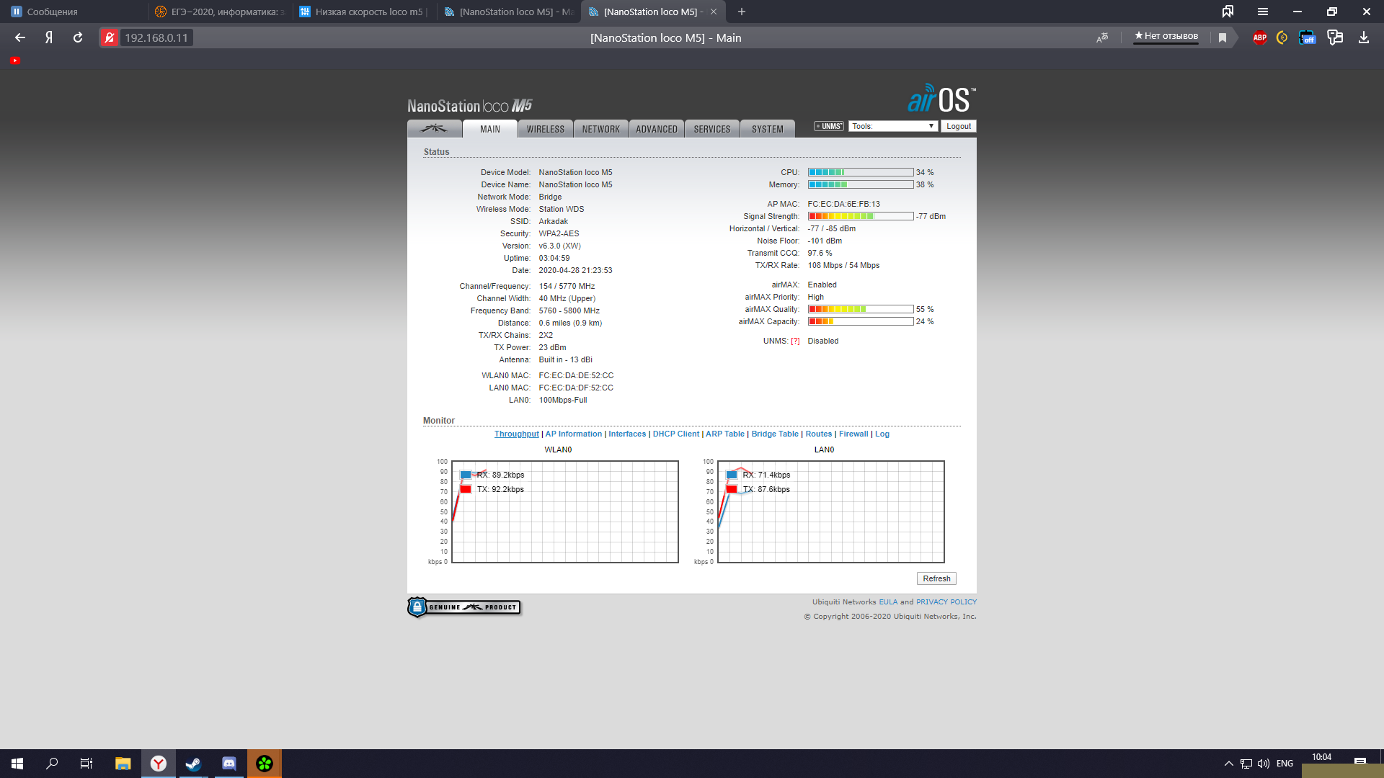The image size is (1384, 778).
Task: Open Steam from the taskbar
Action: click(193, 764)
